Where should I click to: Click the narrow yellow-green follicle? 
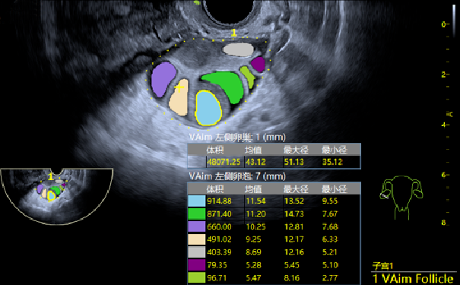(247, 77)
